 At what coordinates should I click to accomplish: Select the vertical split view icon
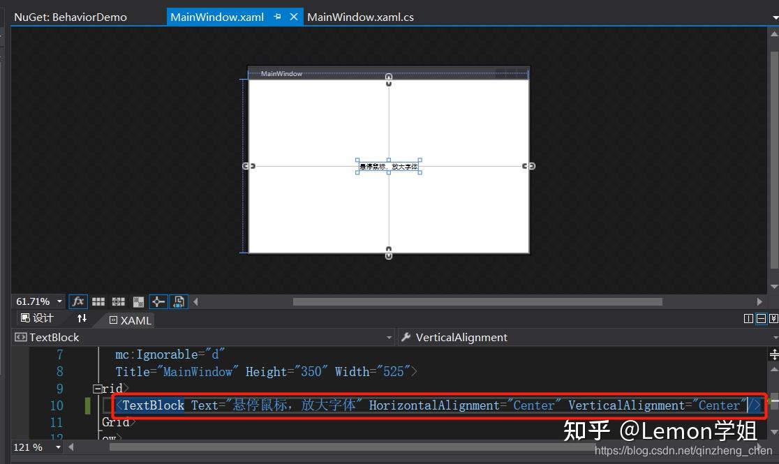pyautogui.click(x=748, y=319)
